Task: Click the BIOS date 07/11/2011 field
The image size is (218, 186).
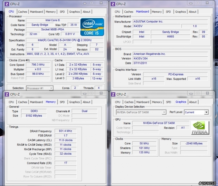Action: pyautogui.click(x=170, y=63)
